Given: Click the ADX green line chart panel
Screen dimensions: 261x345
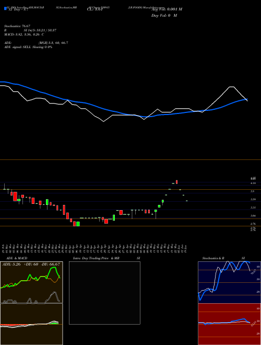Looking at the screenshot, I should (x=31, y=282).
